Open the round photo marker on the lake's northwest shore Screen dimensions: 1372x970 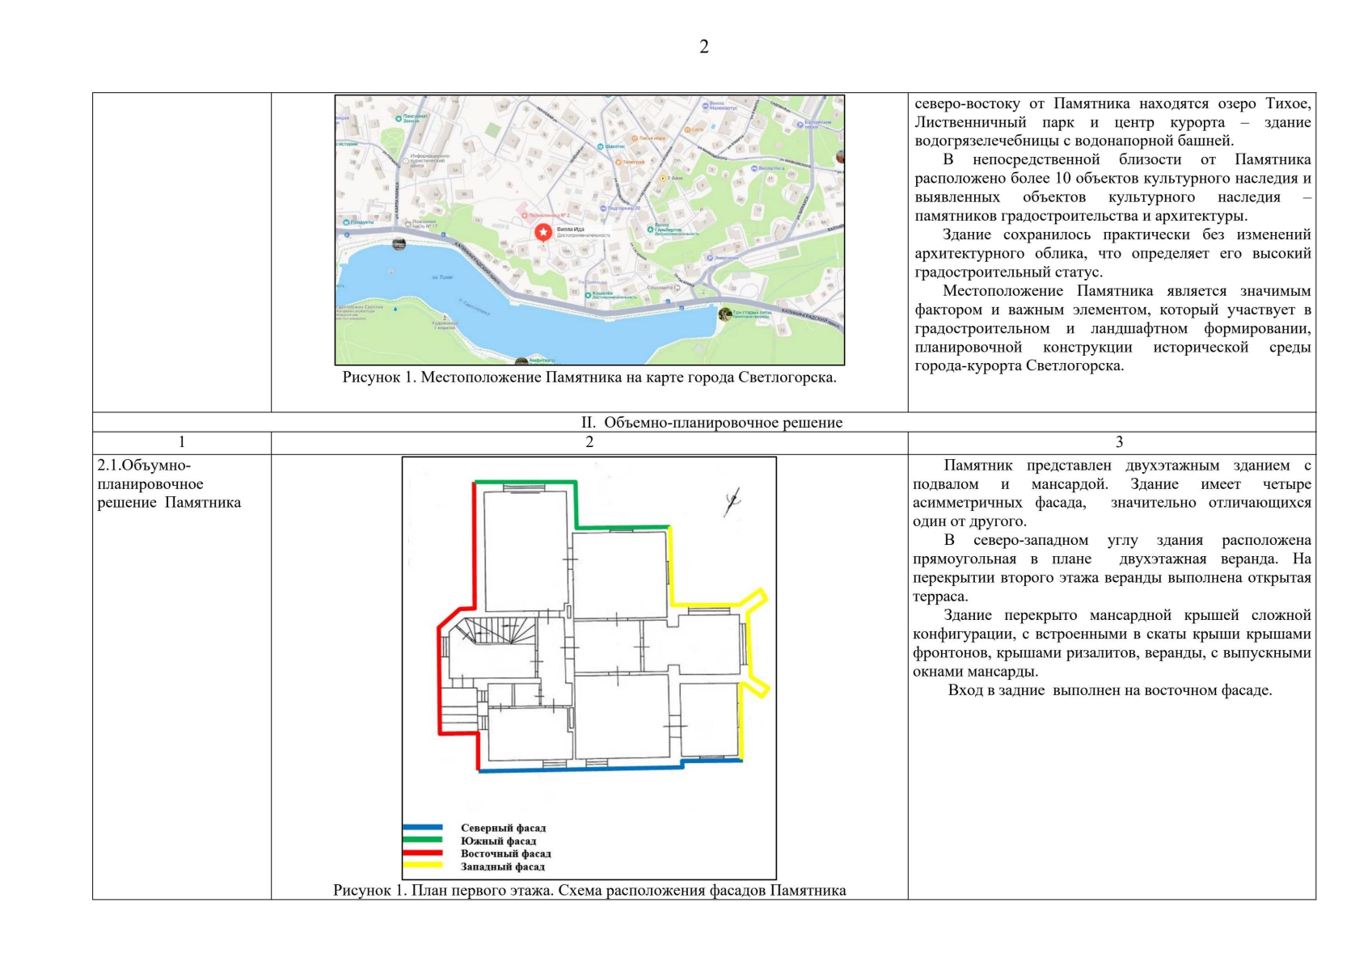click(399, 243)
